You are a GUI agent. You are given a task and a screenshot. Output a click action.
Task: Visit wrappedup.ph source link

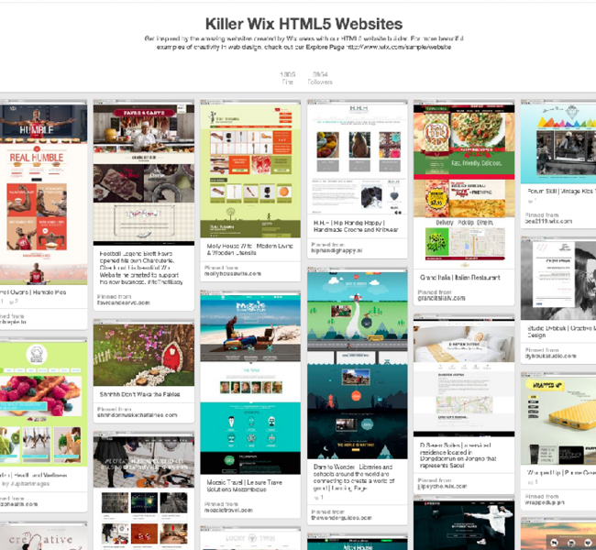pos(545,502)
